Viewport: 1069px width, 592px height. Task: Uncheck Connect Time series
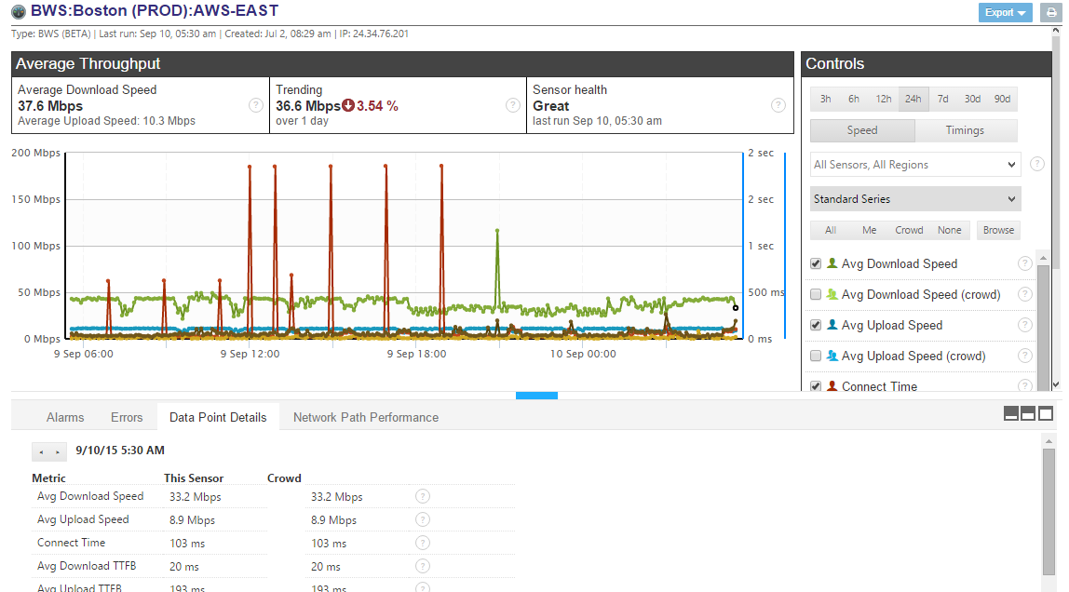[816, 386]
